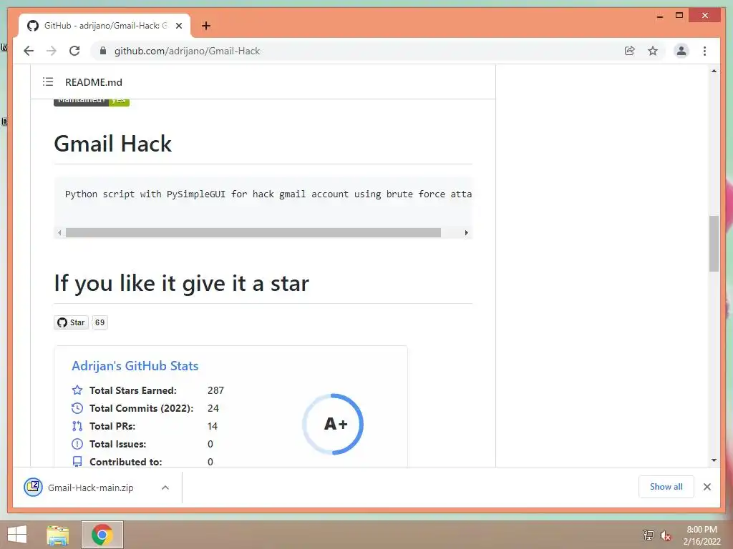Image resolution: width=733 pixels, height=549 pixels.
Task: Reload the GitHub page
Action: click(x=74, y=51)
